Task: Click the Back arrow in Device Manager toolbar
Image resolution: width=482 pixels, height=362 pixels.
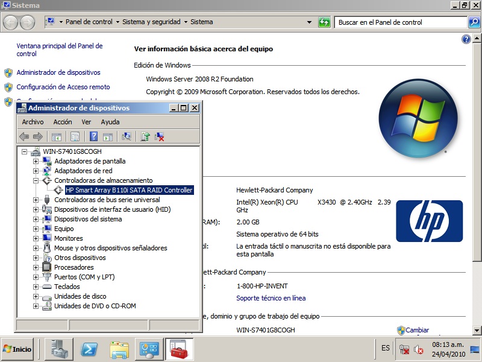Action: click(24, 136)
